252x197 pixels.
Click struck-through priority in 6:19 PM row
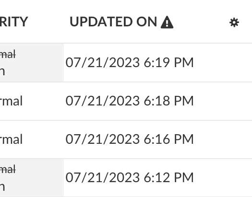click(x=8, y=54)
